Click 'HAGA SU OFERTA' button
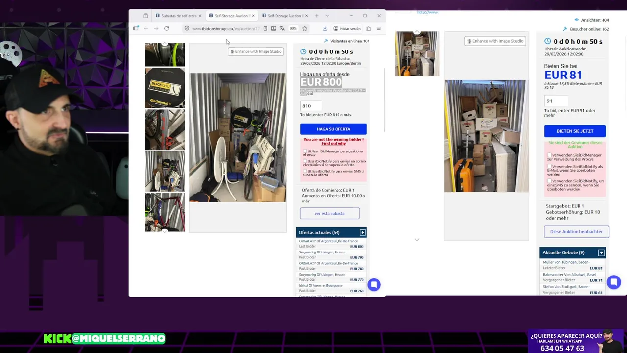The width and height of the screenshot is (627, 353). [333, 129]
